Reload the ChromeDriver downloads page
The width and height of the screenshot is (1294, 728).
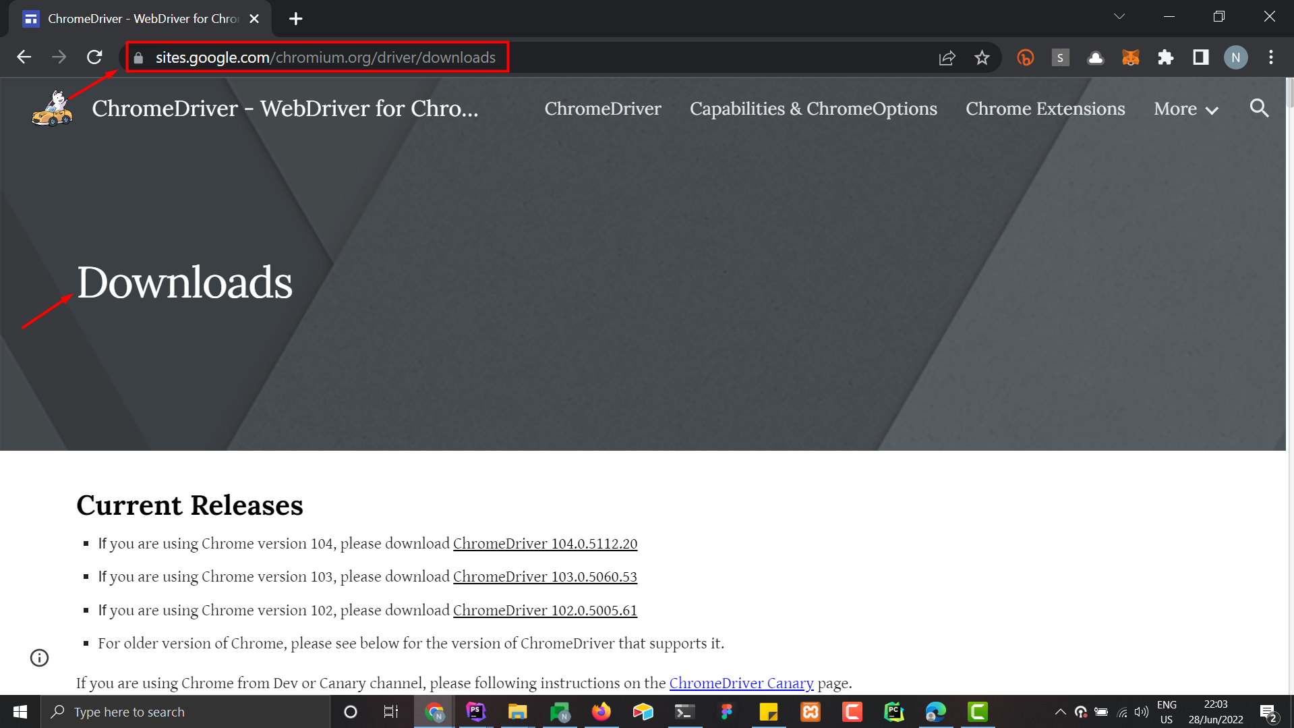tap(94, 57)
